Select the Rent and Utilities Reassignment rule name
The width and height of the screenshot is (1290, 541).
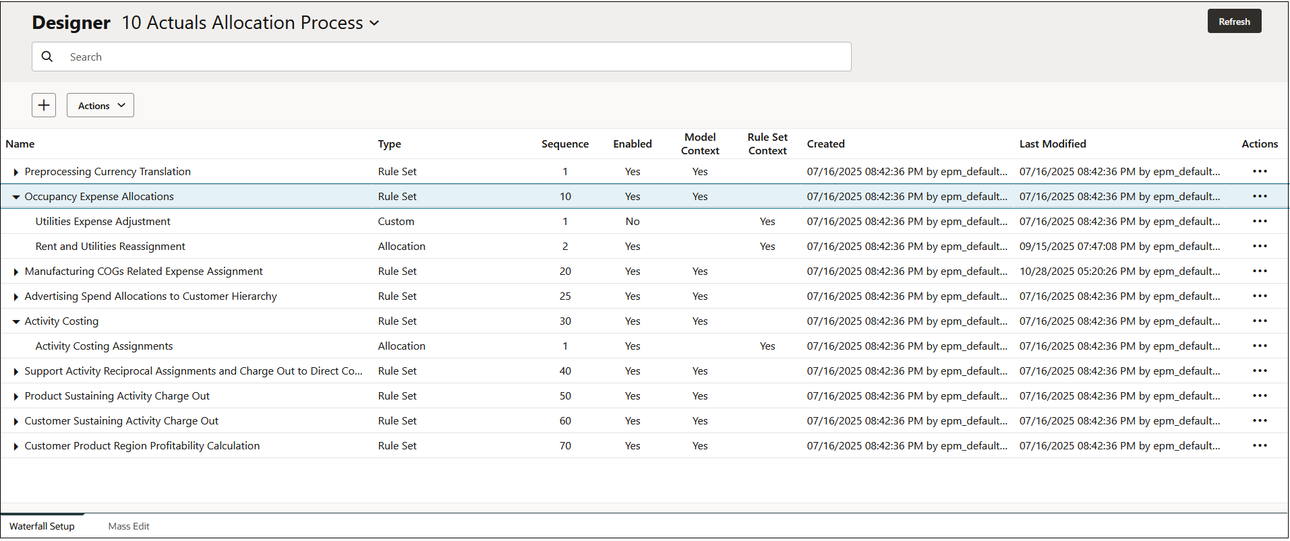tap(110, 246)
